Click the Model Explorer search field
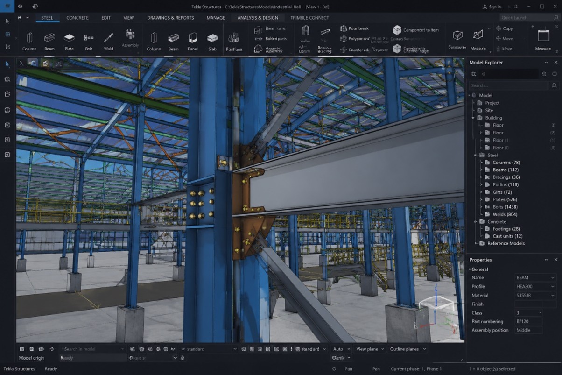Viewport: 562px width, 375px height. (x=509, y=85)
